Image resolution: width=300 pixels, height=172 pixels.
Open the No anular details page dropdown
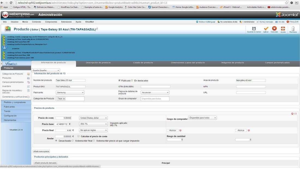[155, 93]
